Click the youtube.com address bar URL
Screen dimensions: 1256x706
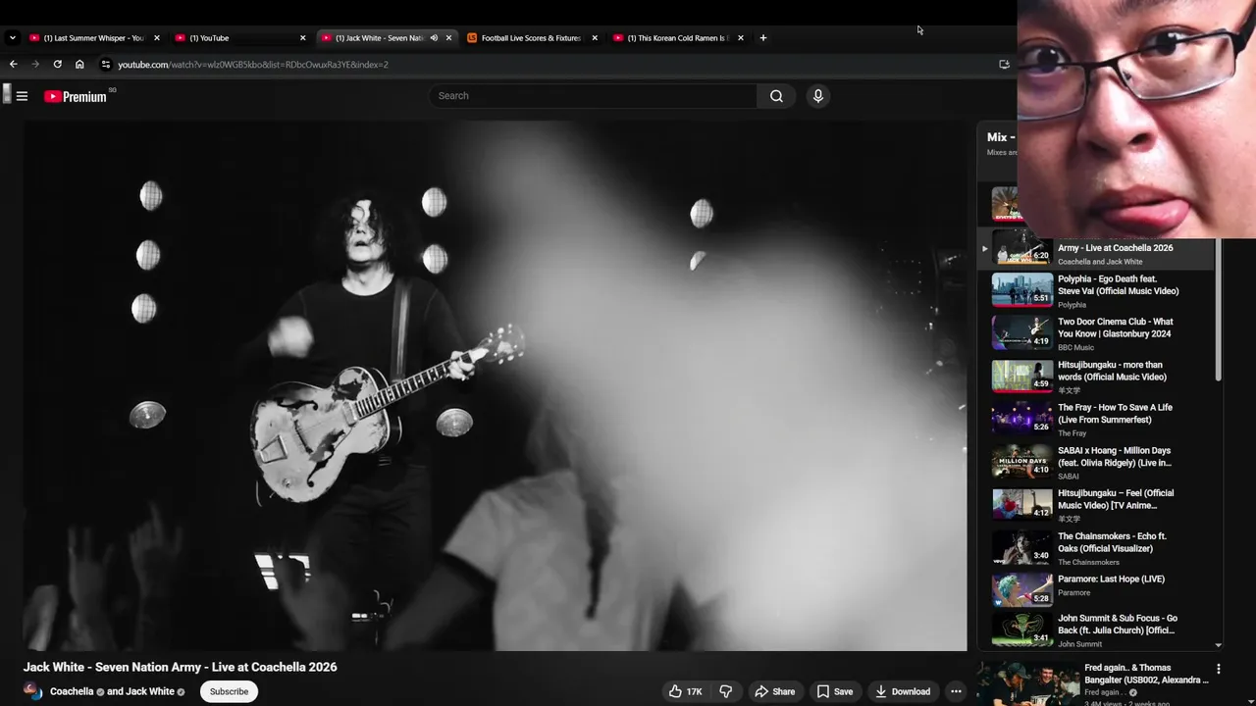coord(253,65)
